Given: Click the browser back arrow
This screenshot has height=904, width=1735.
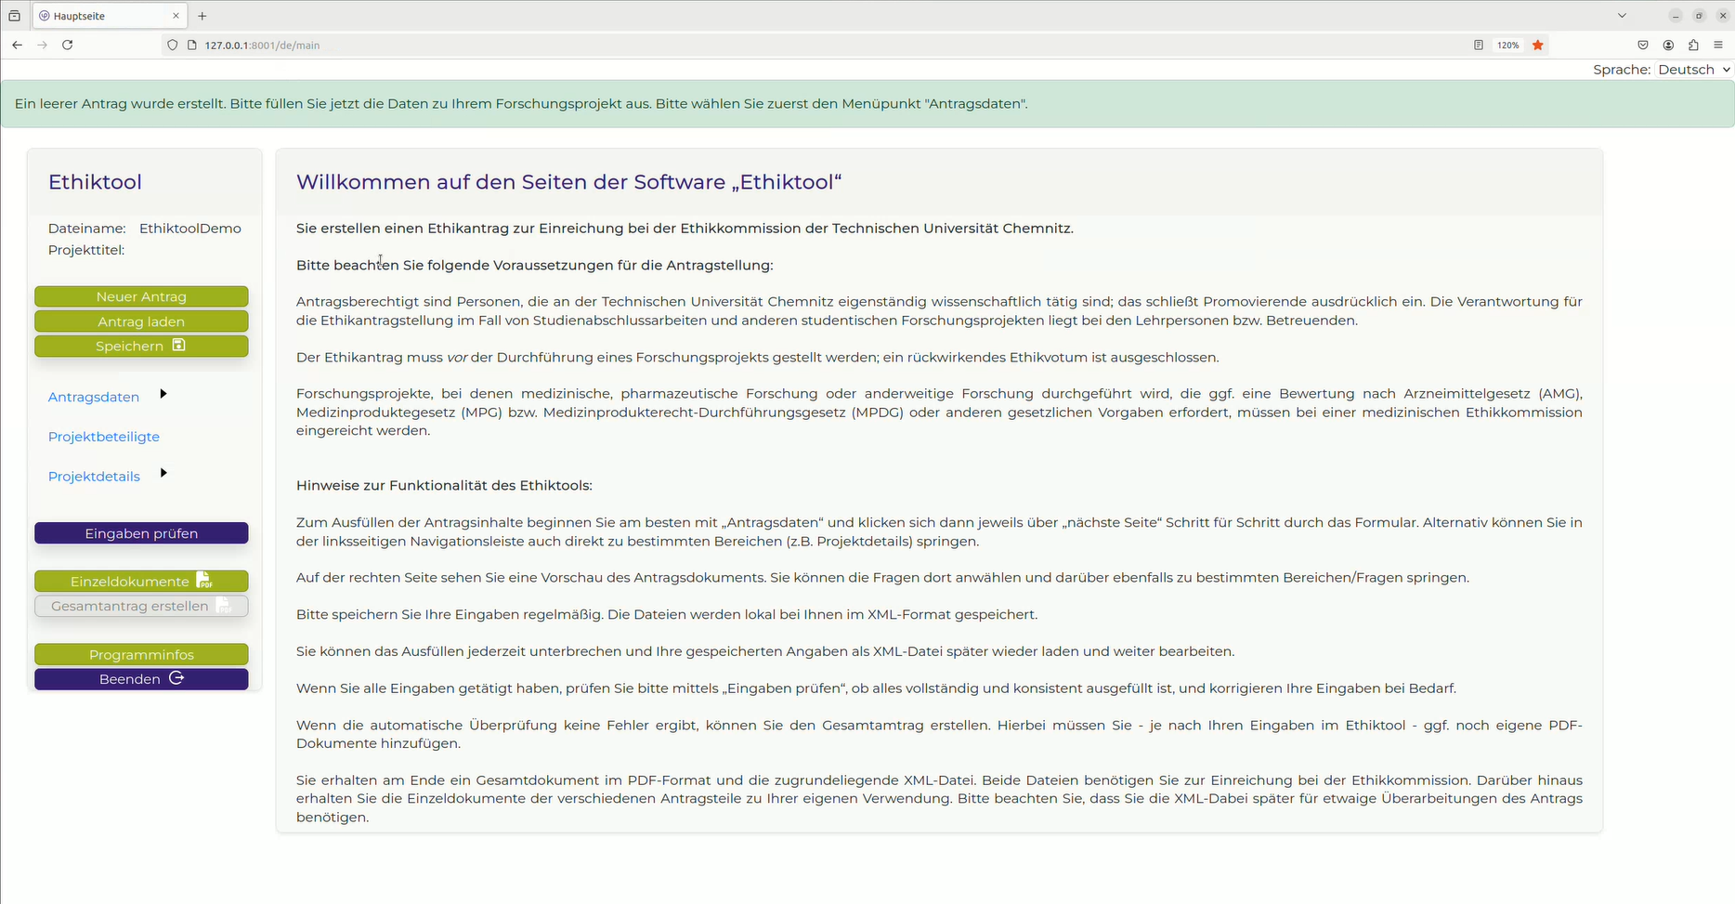Looking at the screenshot, I should click(17, 45).
